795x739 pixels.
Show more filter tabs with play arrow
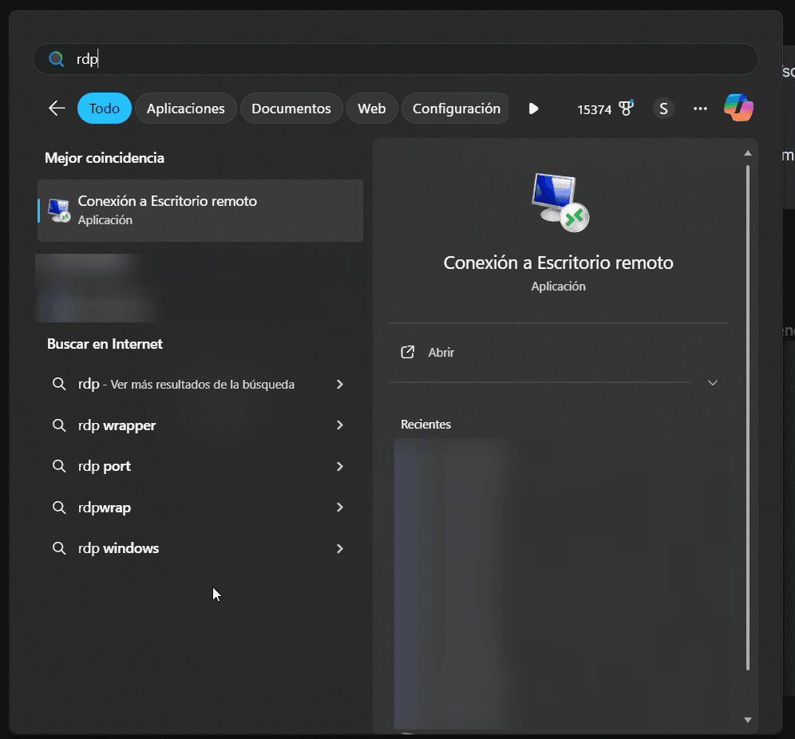[x=533, y=109]
